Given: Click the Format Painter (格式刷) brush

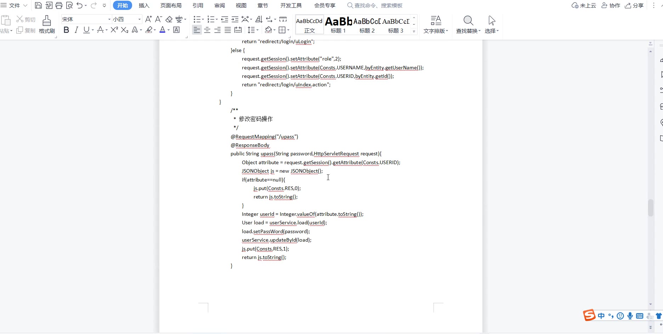Looking at the screenshot, I should [x=47, y=24].
